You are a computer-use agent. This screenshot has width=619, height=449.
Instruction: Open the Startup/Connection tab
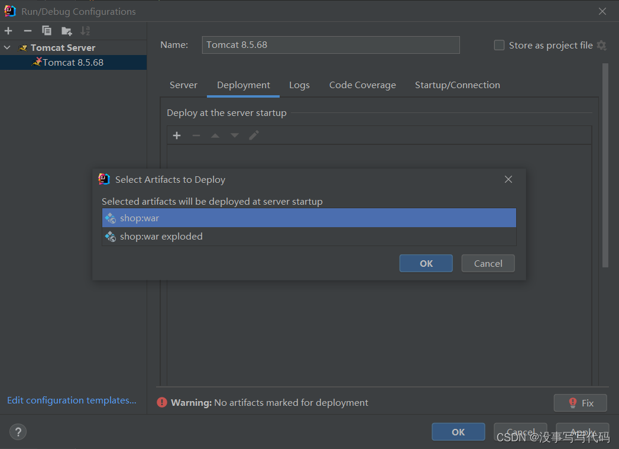point(457,85)
